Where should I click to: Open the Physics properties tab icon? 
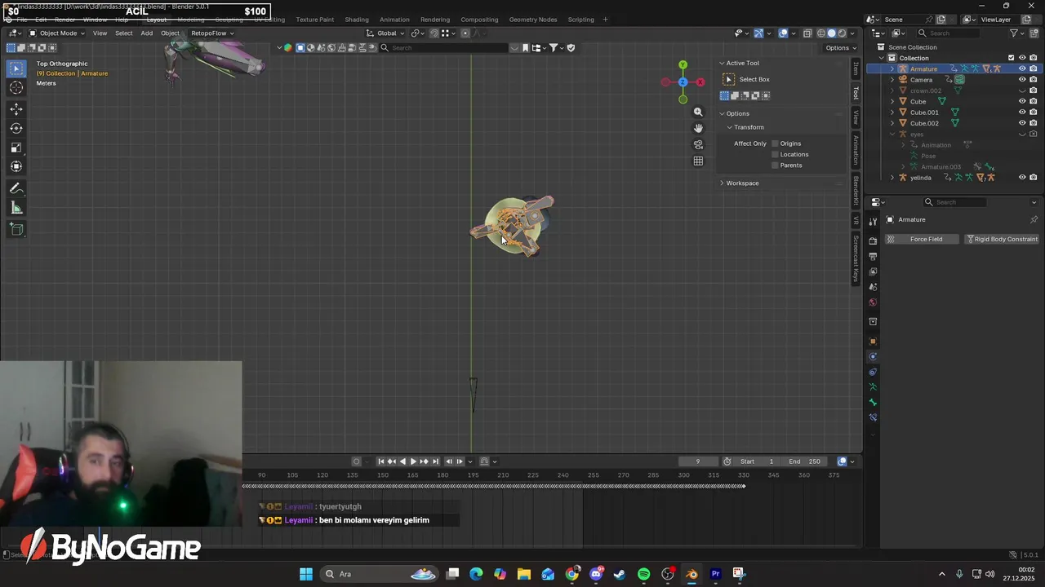(873, 356)
